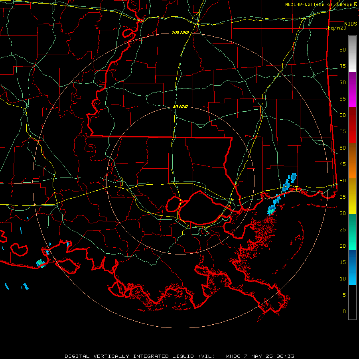The image size is (359, 359).
Task: Click the 10 value on the colorbar scale
Action: click(x=343, y=279)
